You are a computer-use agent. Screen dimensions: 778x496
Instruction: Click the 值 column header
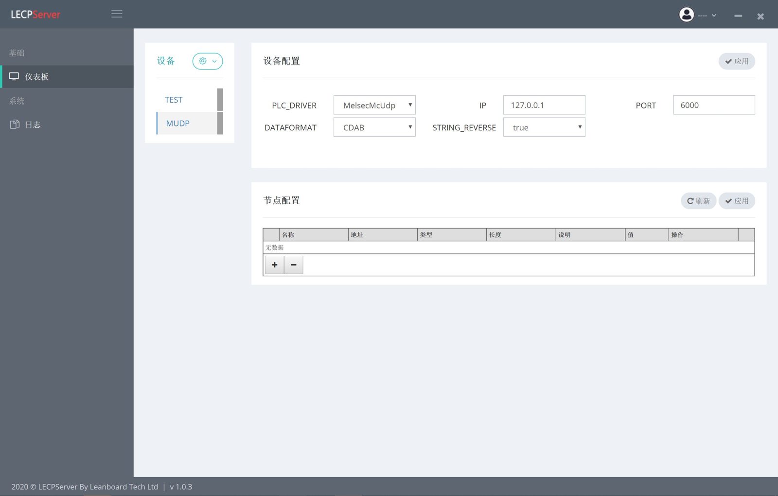[x=647, y=235]
